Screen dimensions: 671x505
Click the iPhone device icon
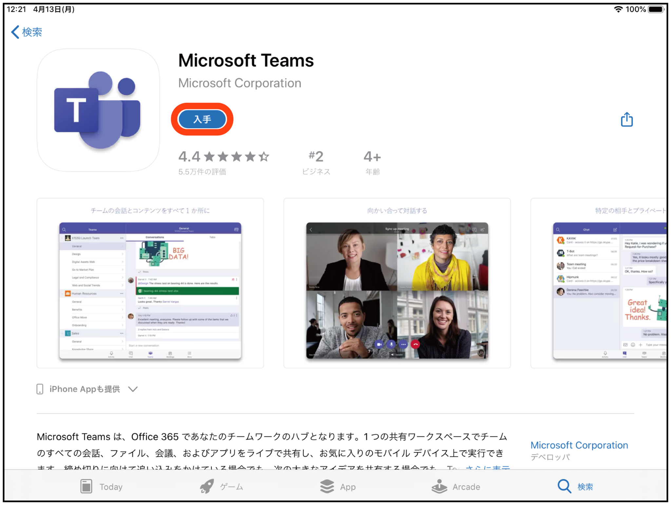click(40, 389)
